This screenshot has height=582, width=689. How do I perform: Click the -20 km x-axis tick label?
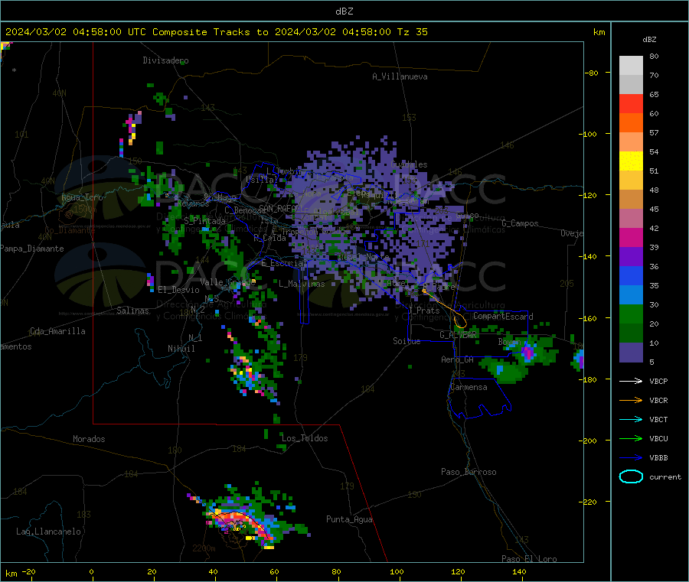click(28, 571)
